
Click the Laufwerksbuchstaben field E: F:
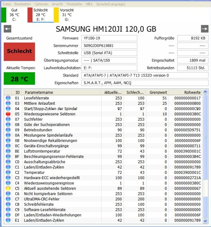pos(109,68)
